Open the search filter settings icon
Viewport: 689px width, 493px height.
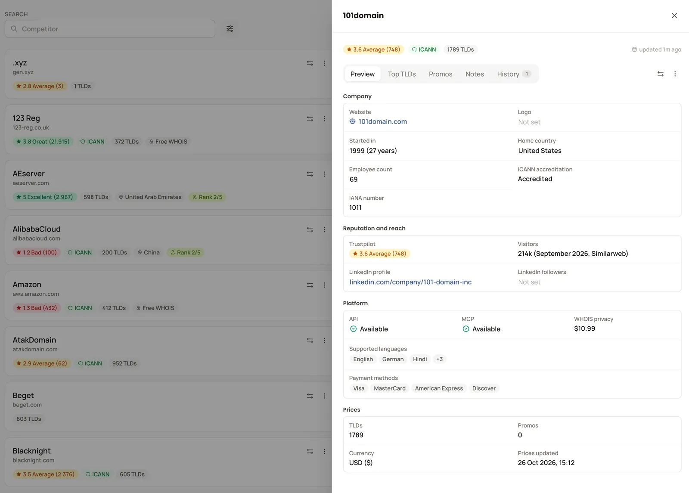(x=230, y=29)
